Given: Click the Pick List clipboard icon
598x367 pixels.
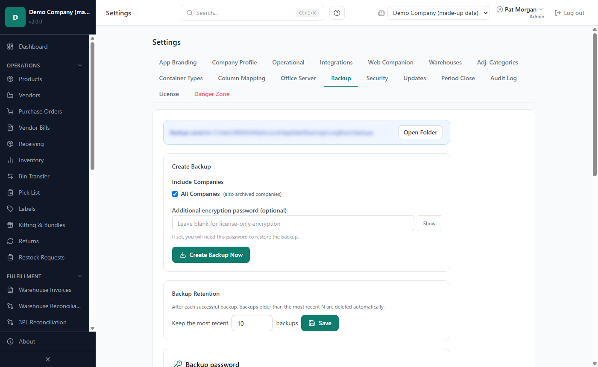Looking at the screenshot, I should [10, 192].
